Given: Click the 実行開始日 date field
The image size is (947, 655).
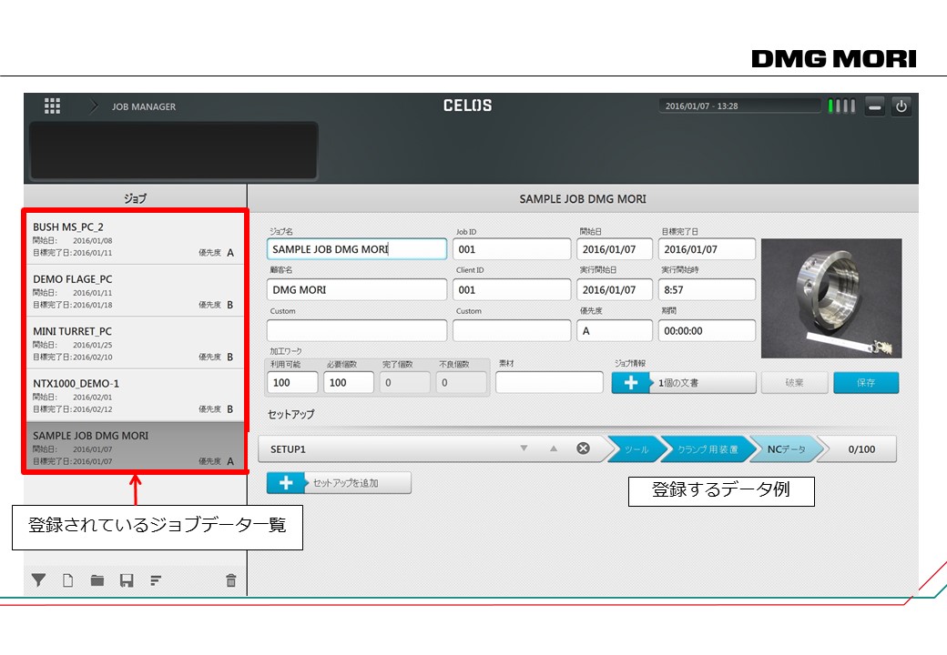Looking at the screenshot, I should [x=615, y=289].
